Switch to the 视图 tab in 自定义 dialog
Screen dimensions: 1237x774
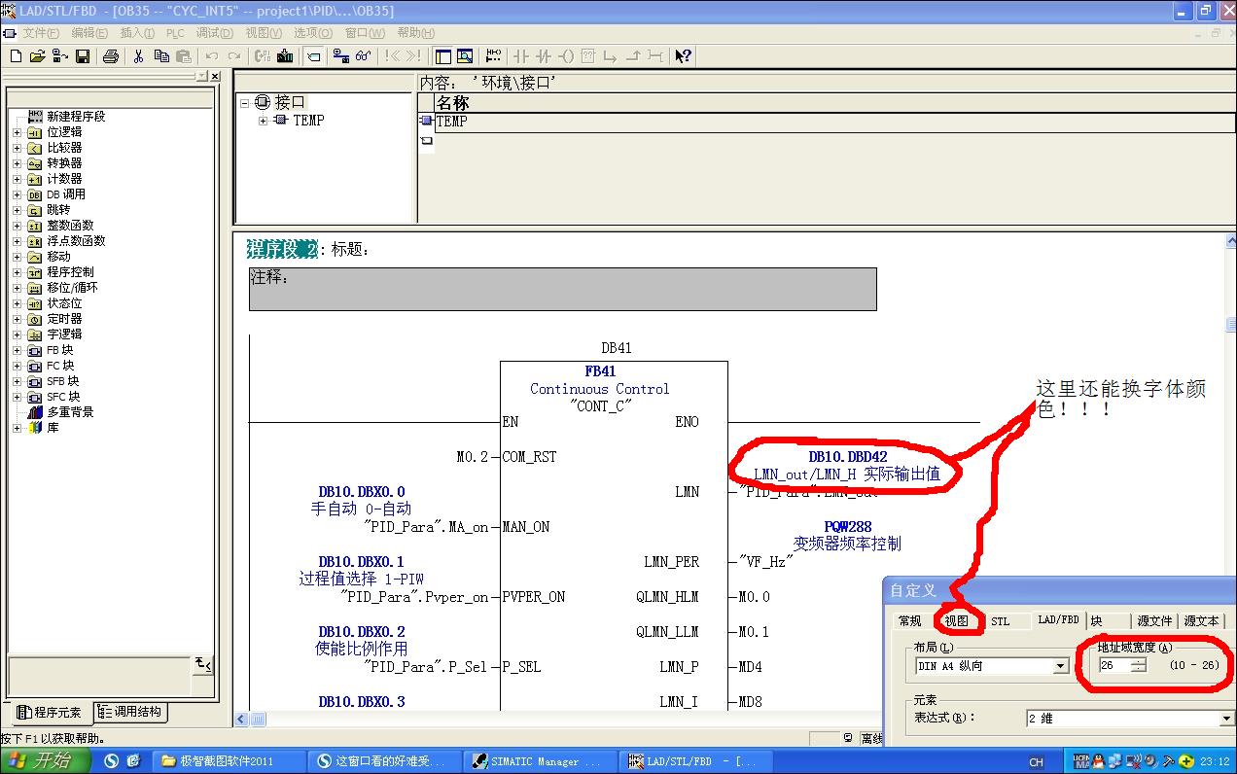point(956,620)
